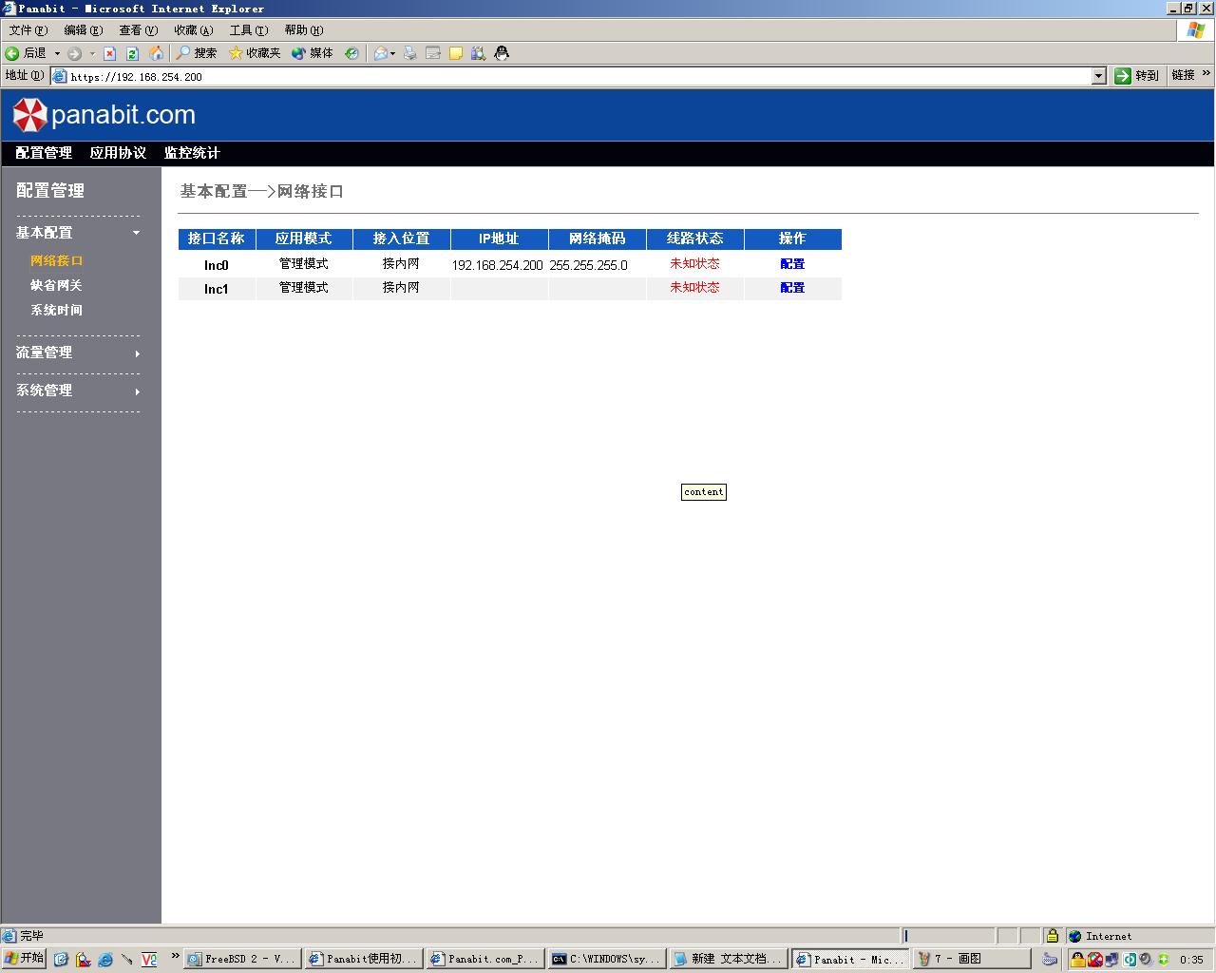Screen dimensions: 1216x973
Task: Click the Windows 开始 Start button
Action: click(x=24, y=959)
